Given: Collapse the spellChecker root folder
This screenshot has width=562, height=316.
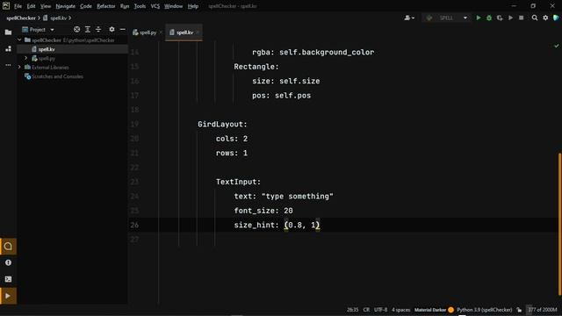Looking at the screenshot, I should coord(19,39).
